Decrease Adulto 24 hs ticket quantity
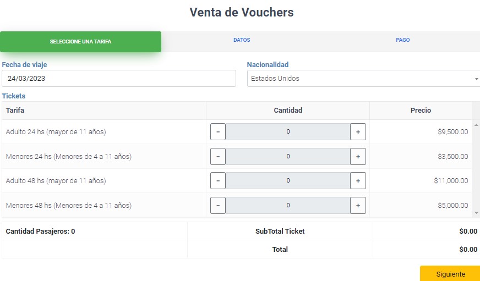This screenshot has width=480, height=281. 218,132
